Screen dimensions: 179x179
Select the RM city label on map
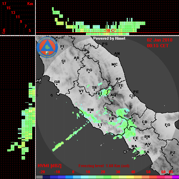(91, 110)
